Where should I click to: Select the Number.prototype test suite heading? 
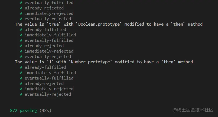pos(104,62)
